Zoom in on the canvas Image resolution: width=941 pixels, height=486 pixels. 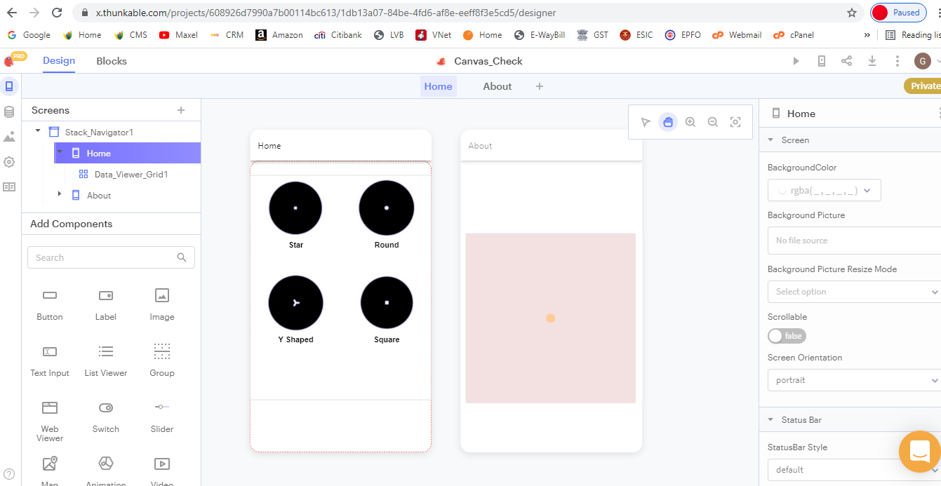(690, 122)
